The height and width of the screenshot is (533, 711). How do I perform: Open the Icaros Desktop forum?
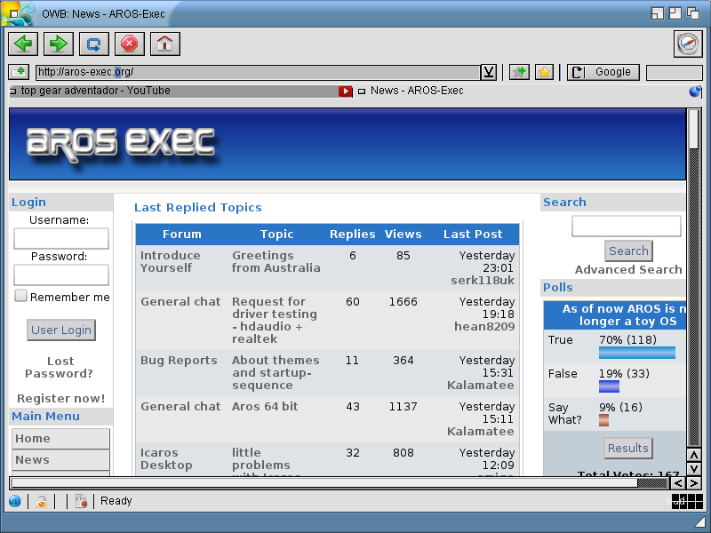click(166, 459)
